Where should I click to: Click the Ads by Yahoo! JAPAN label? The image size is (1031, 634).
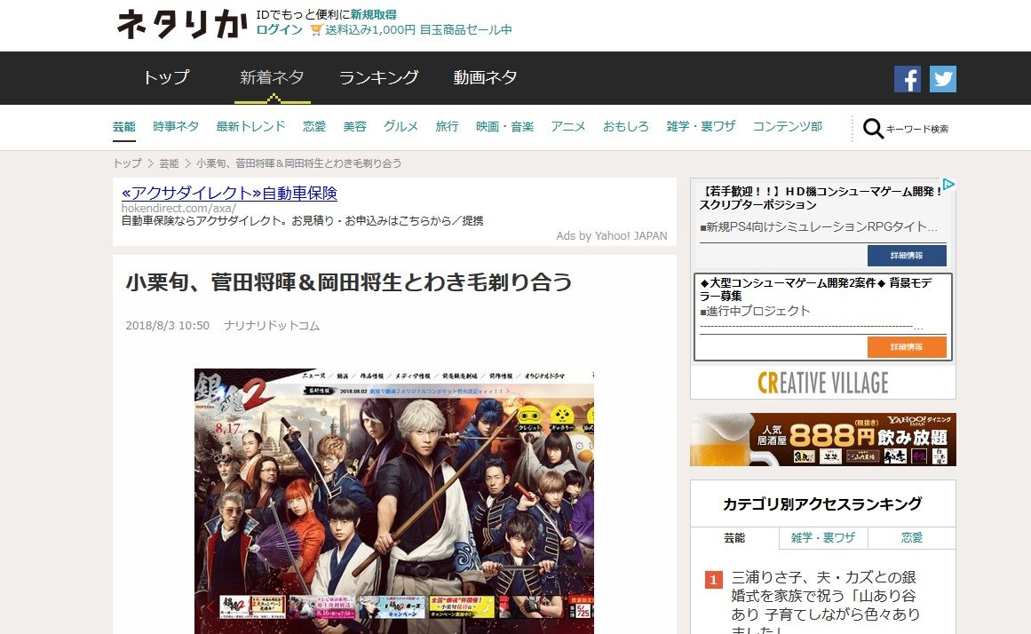[612, 235]
